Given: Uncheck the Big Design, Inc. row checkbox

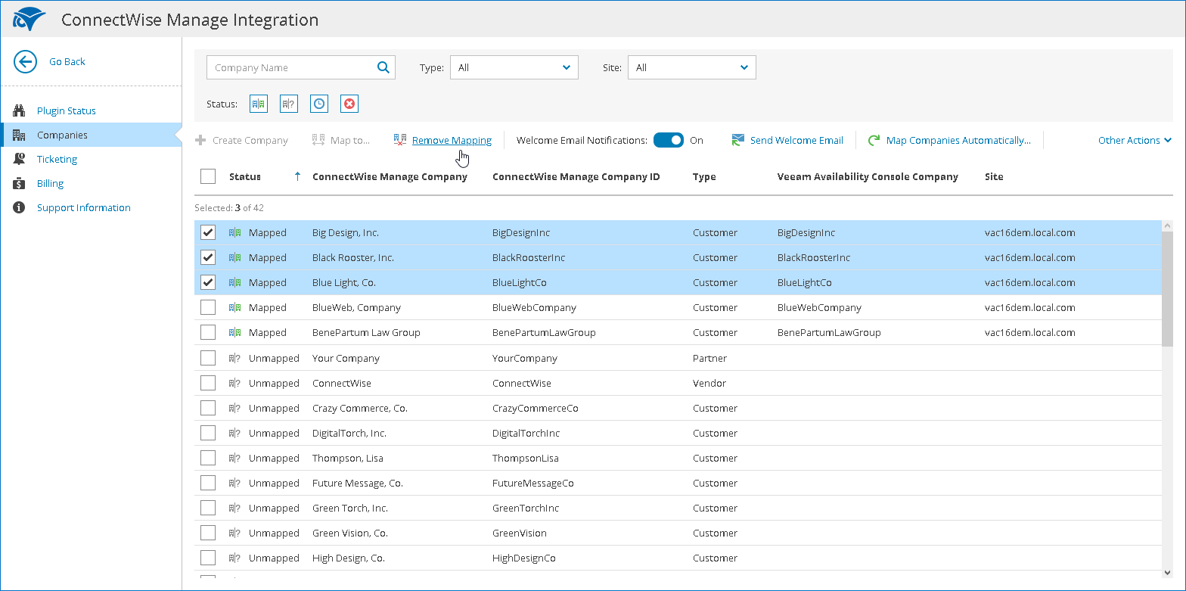Looking at the screenshot, I should click(208, 232).
